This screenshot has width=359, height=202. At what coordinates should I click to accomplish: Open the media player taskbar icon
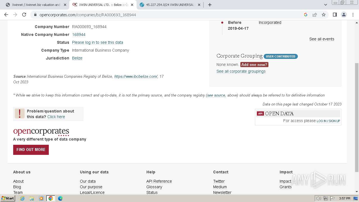pos(41,198)
